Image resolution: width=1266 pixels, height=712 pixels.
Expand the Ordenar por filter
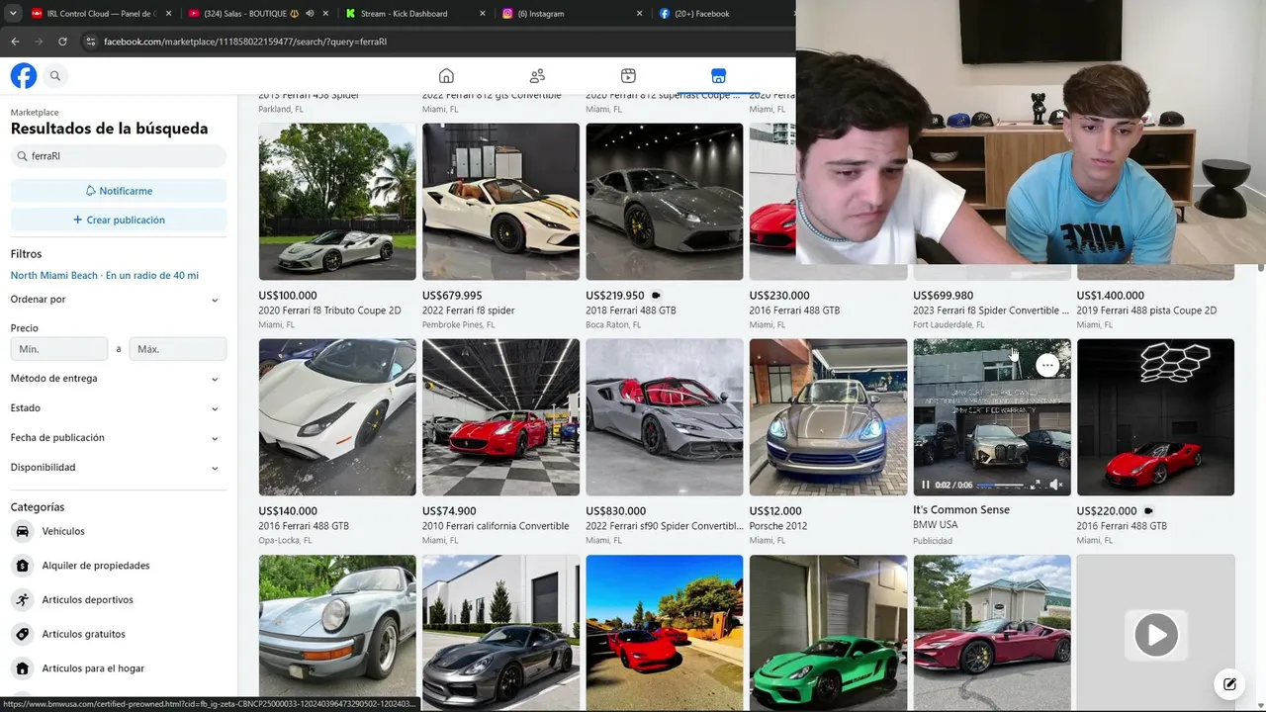[x=116, y=300]
